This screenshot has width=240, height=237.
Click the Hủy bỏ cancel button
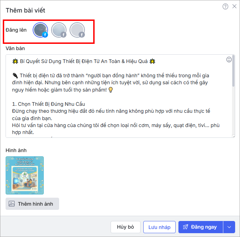tap(126, 227)
